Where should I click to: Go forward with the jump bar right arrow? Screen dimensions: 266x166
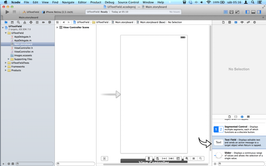68,22
